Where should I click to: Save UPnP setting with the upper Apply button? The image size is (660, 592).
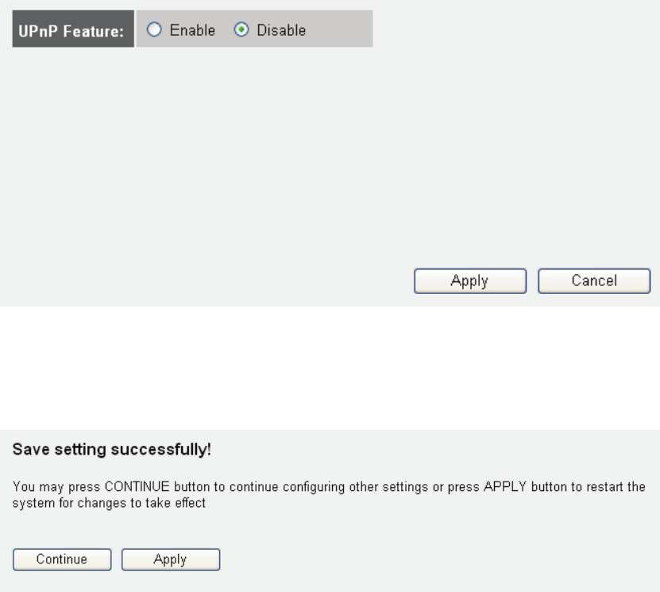click(x=470, y=281)
